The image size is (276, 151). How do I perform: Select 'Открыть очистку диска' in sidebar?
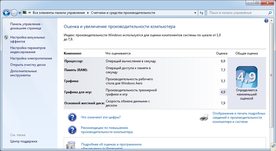[28, 65]
